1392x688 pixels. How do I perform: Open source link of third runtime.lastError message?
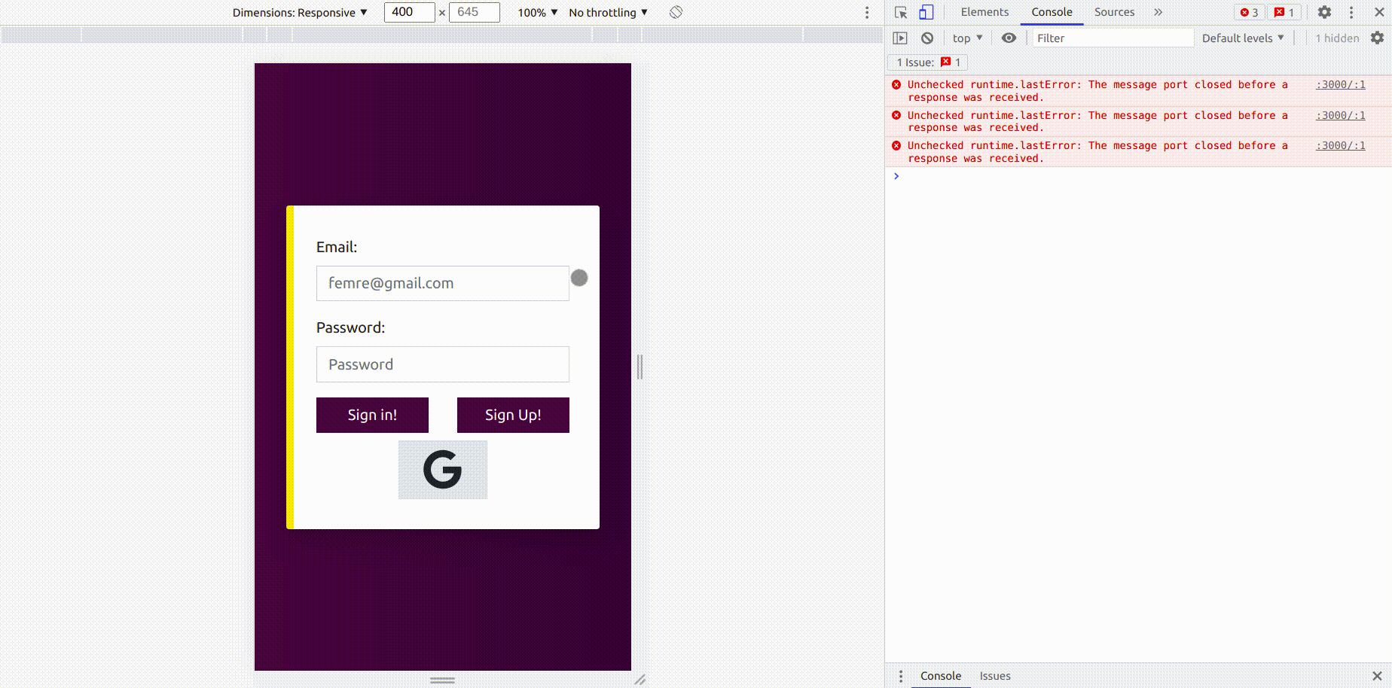click(x=1340, y=145)
